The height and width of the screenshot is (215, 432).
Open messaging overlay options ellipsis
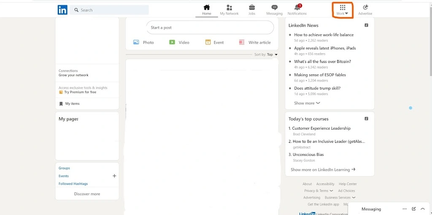pyautogui.click(x=405, y=209)
